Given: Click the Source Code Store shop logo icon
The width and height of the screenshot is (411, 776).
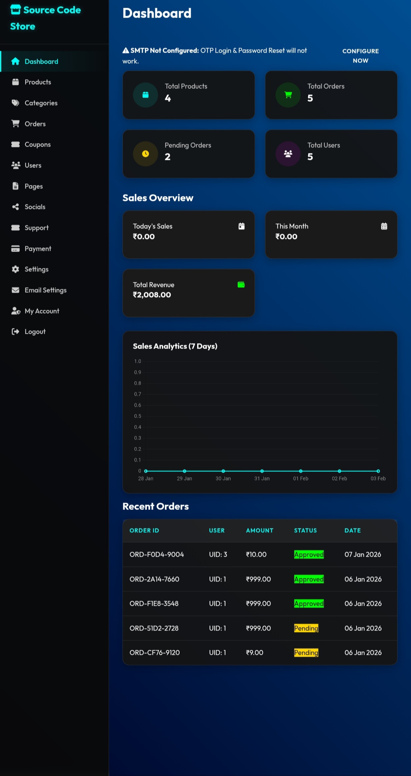Looking at the screenshot, I should [16, 10].
